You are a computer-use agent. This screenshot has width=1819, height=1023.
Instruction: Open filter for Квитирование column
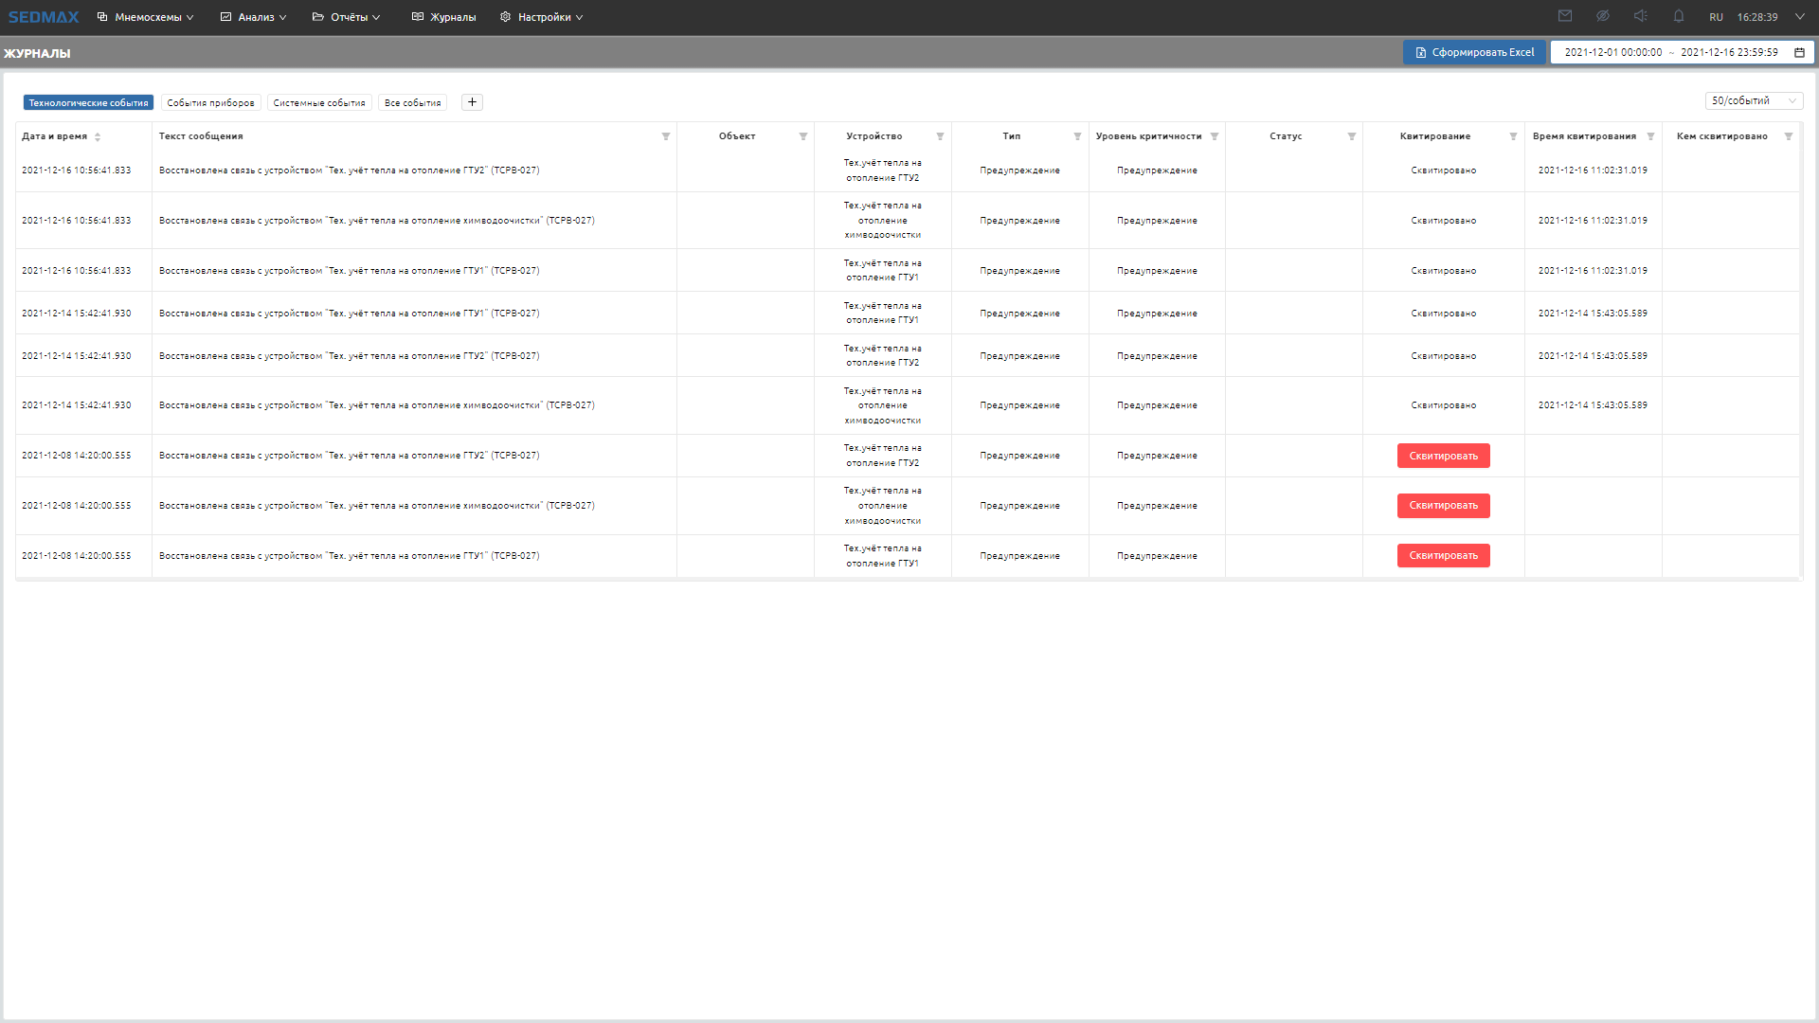1513,136
